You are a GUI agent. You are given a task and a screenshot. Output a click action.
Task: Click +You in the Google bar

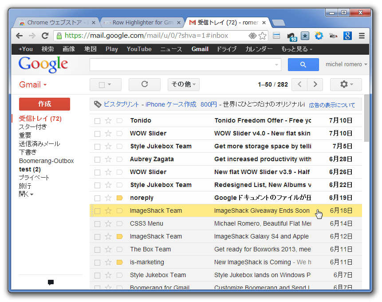click(26, 49)
